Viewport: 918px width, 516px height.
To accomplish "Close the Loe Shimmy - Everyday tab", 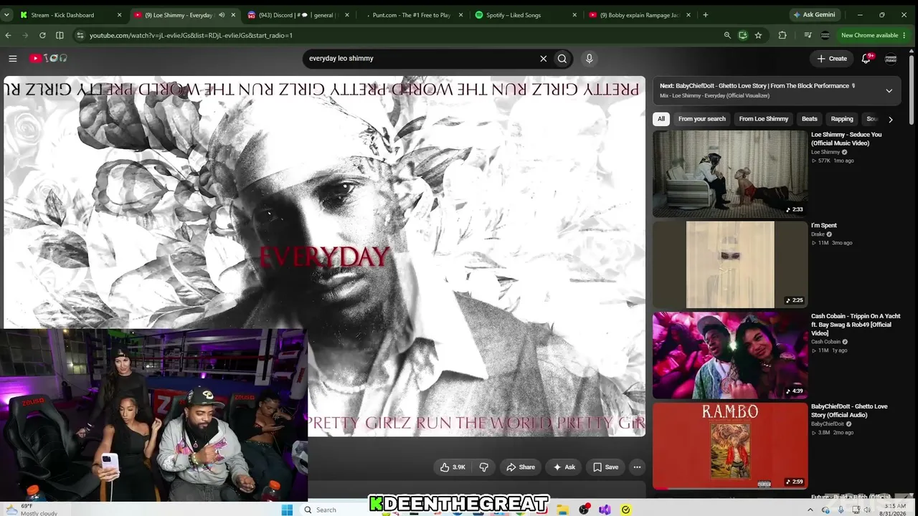I will coord(233,15).
